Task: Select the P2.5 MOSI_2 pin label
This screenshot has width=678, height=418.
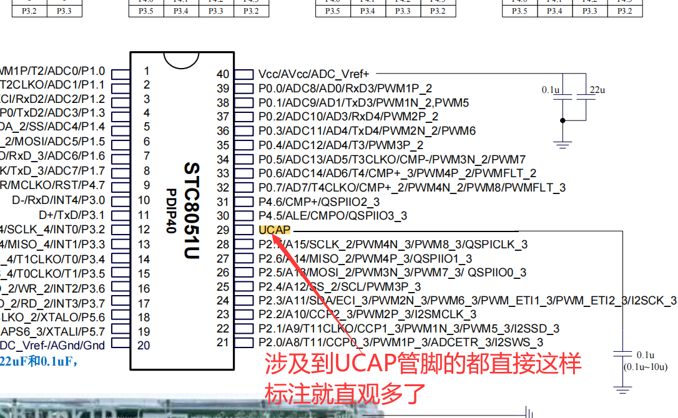Action: pyautogui.click(x=392, y=273)
